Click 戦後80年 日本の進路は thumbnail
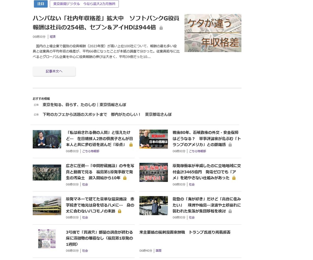The image size is (313, 260). coord(153,139)
